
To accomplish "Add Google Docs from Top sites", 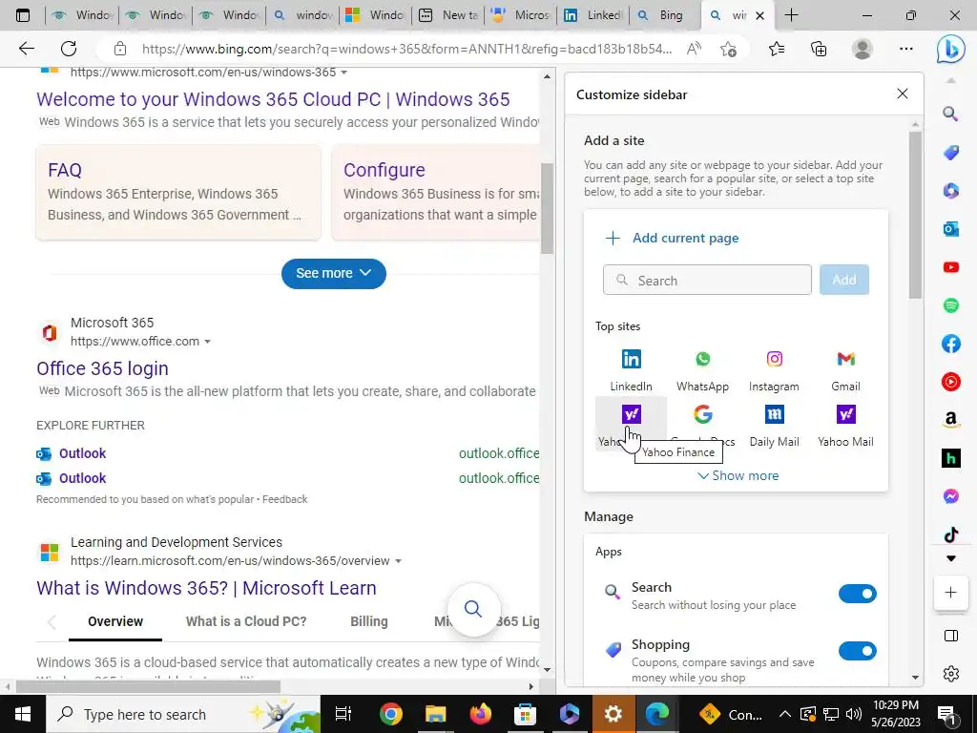I will (702, 424).
